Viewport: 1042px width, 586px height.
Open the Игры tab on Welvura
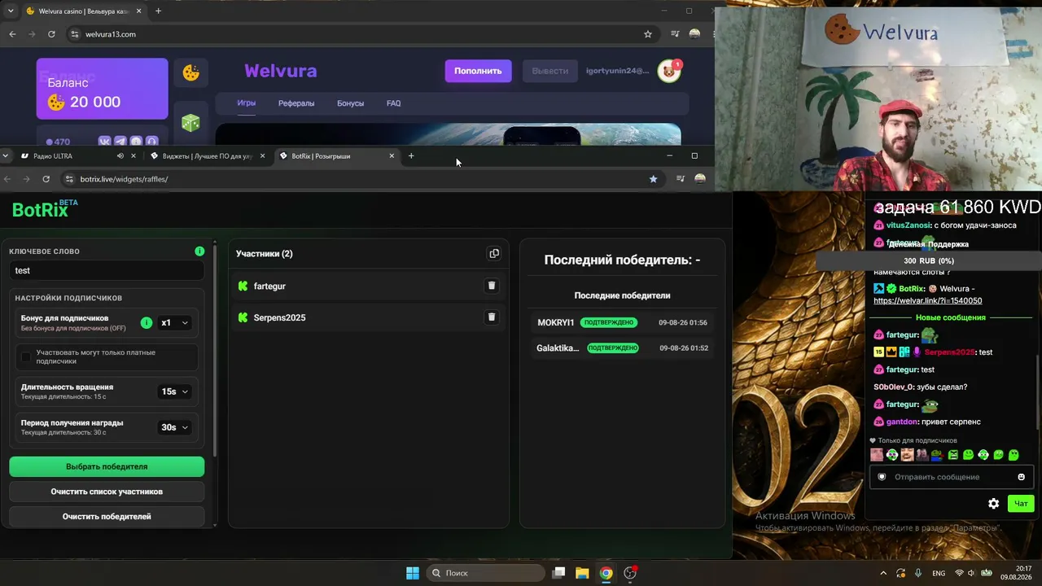(x=247, y=103)
